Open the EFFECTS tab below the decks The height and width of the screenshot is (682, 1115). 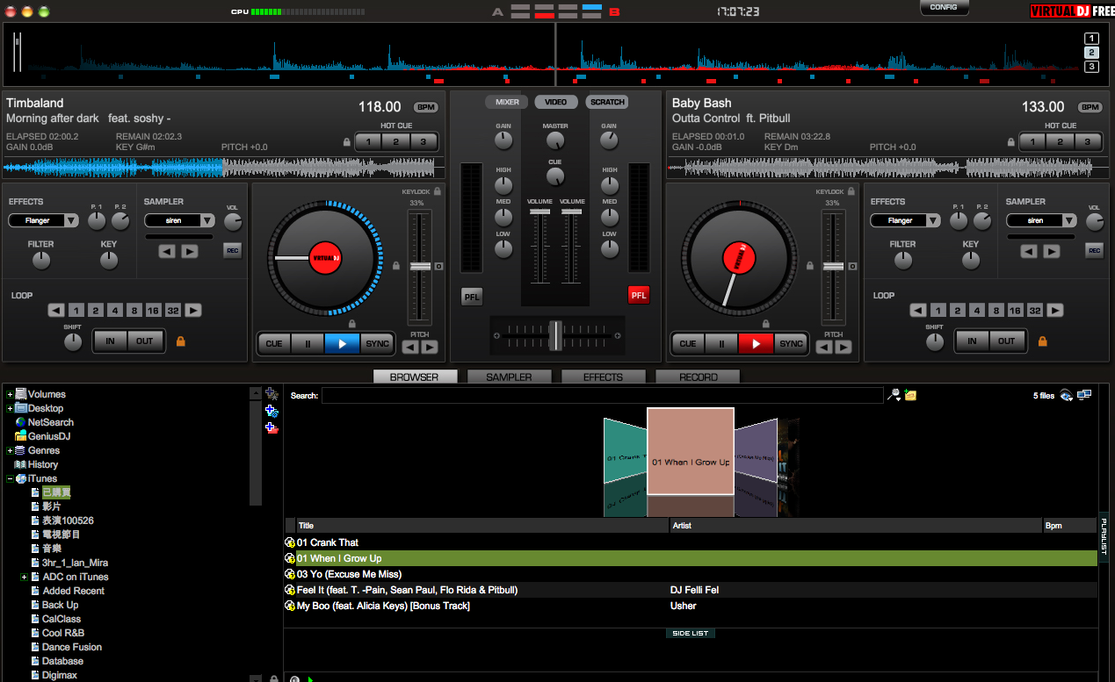pos(603,377)
